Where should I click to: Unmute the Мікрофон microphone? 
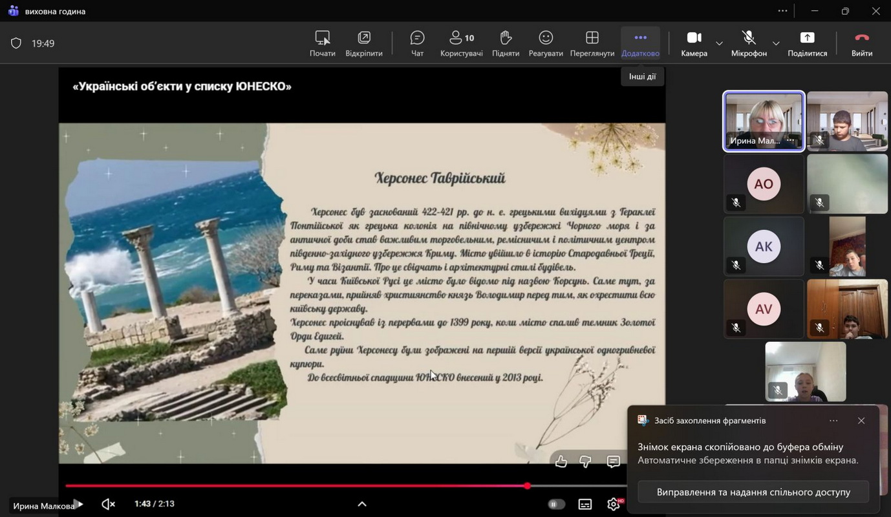pos(749,43)
